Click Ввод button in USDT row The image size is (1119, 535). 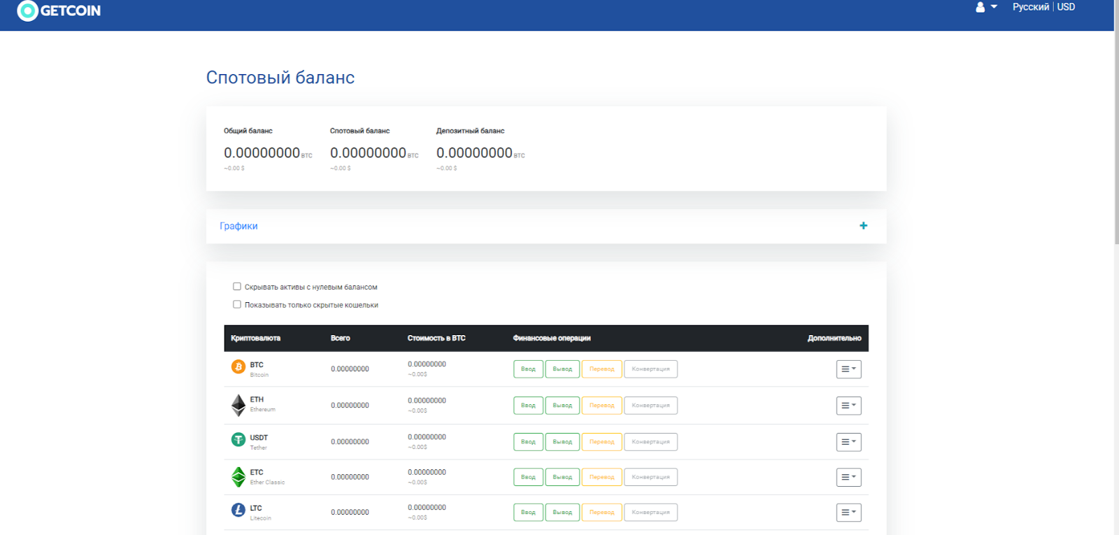pos(528,442)
